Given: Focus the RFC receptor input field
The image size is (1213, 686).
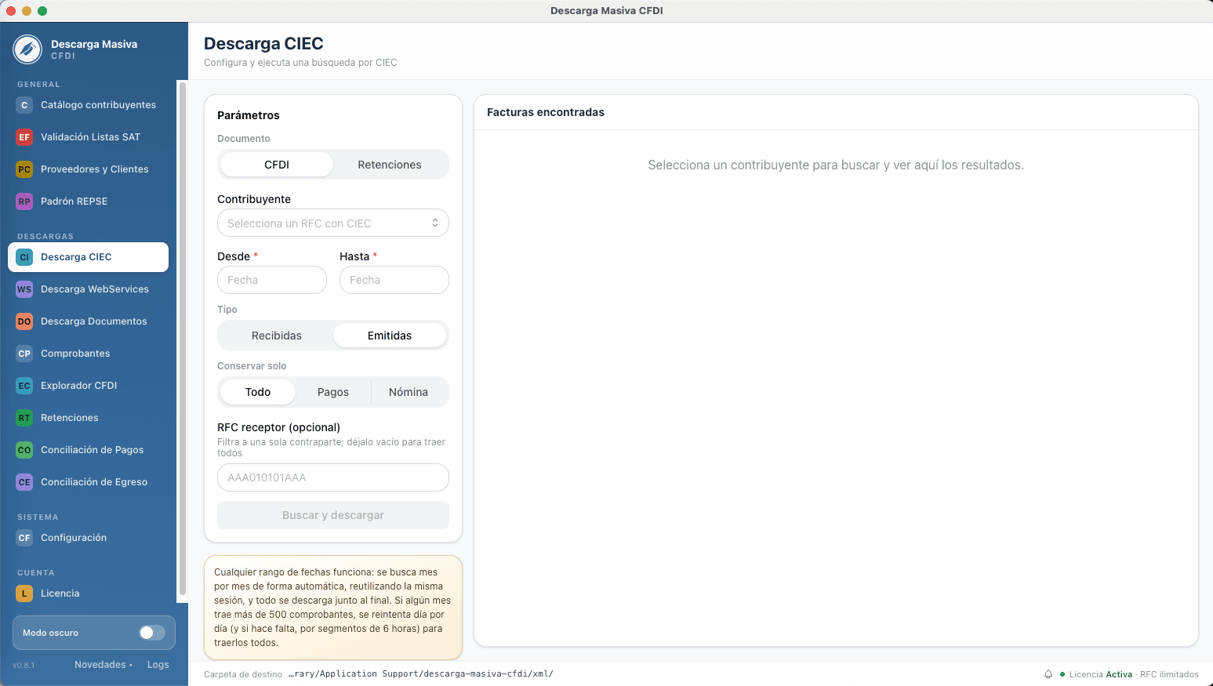Looking at the screenshot, I should click(x=333, y=477).
